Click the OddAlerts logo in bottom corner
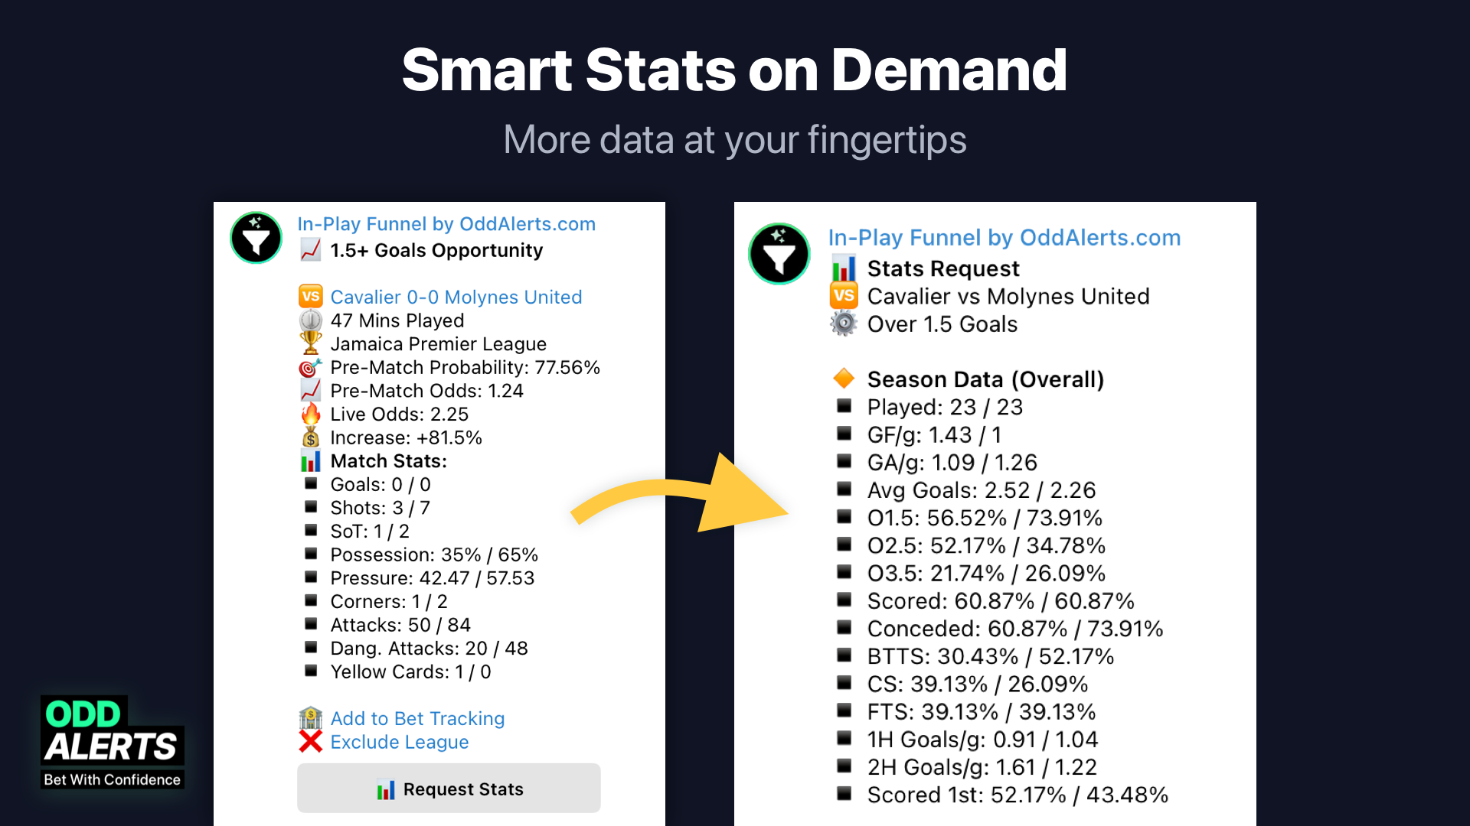The height and width of the screenshot is (826, 1470). (112, 741)
